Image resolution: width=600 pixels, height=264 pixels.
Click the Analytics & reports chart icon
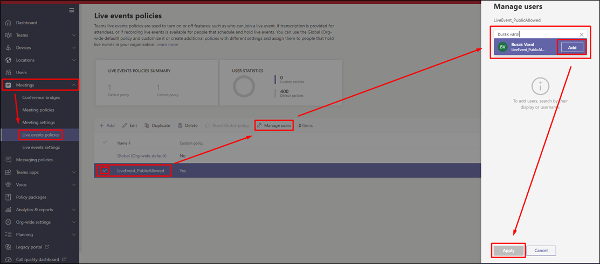pyautogui.click(x=9, y=210)
